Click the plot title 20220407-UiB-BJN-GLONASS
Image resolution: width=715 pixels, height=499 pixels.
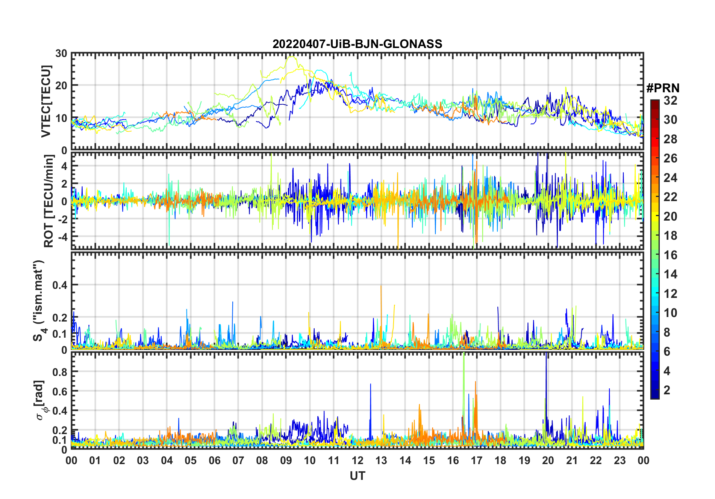click(x=357, y=44)
